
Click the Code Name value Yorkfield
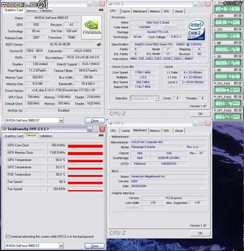[x=144, y=27]
